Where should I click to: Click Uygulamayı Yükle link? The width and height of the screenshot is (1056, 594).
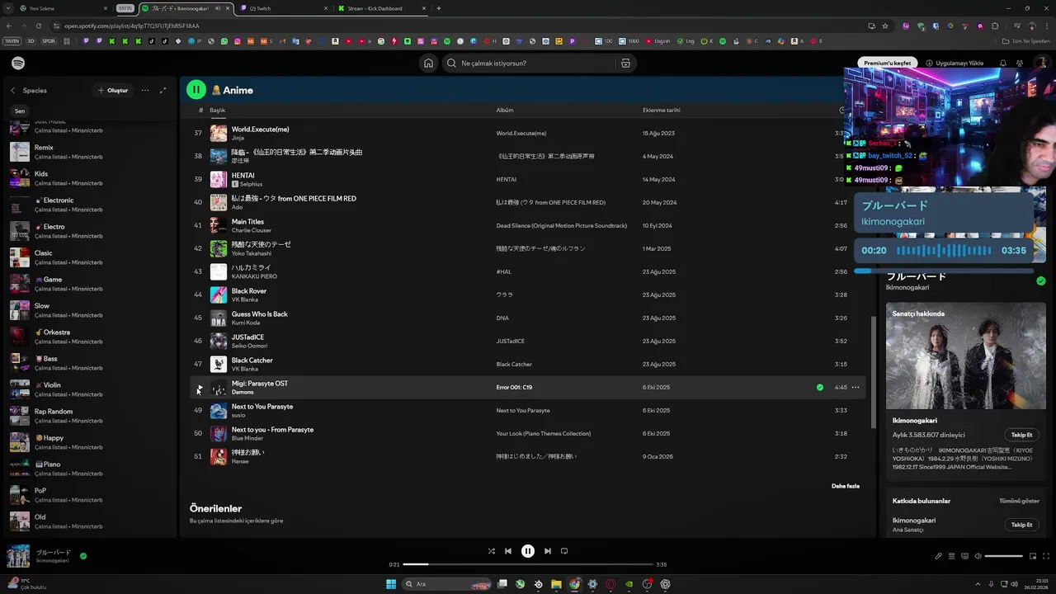click(955, 64)
